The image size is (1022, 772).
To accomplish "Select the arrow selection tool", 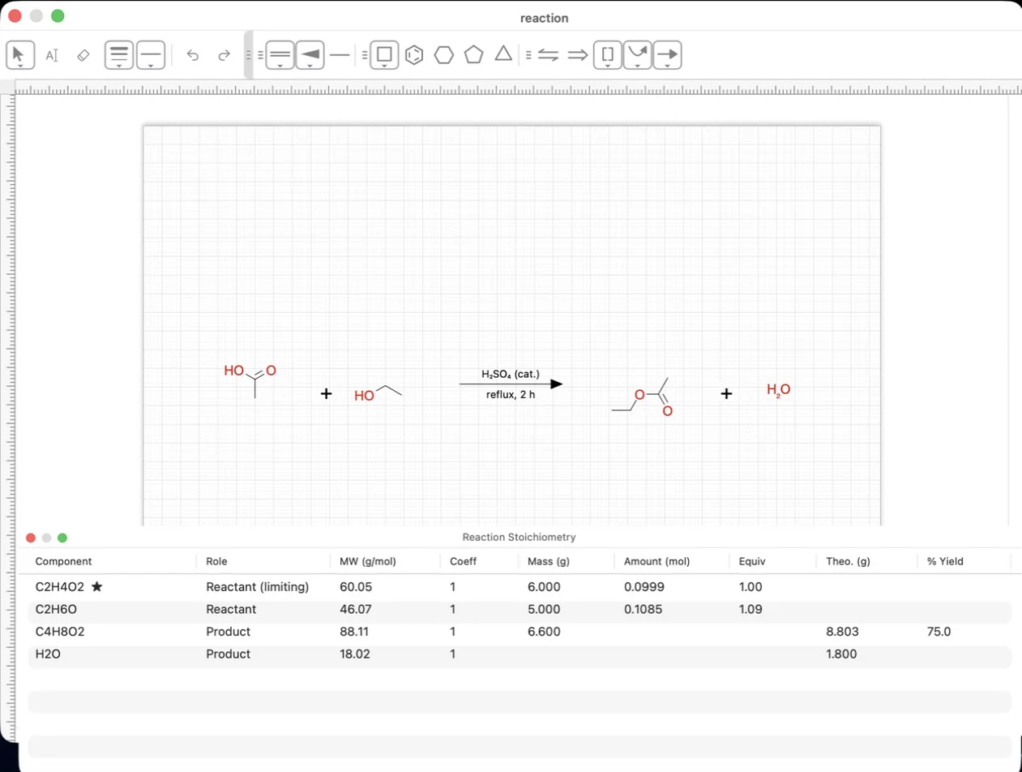I will [19, 55].
